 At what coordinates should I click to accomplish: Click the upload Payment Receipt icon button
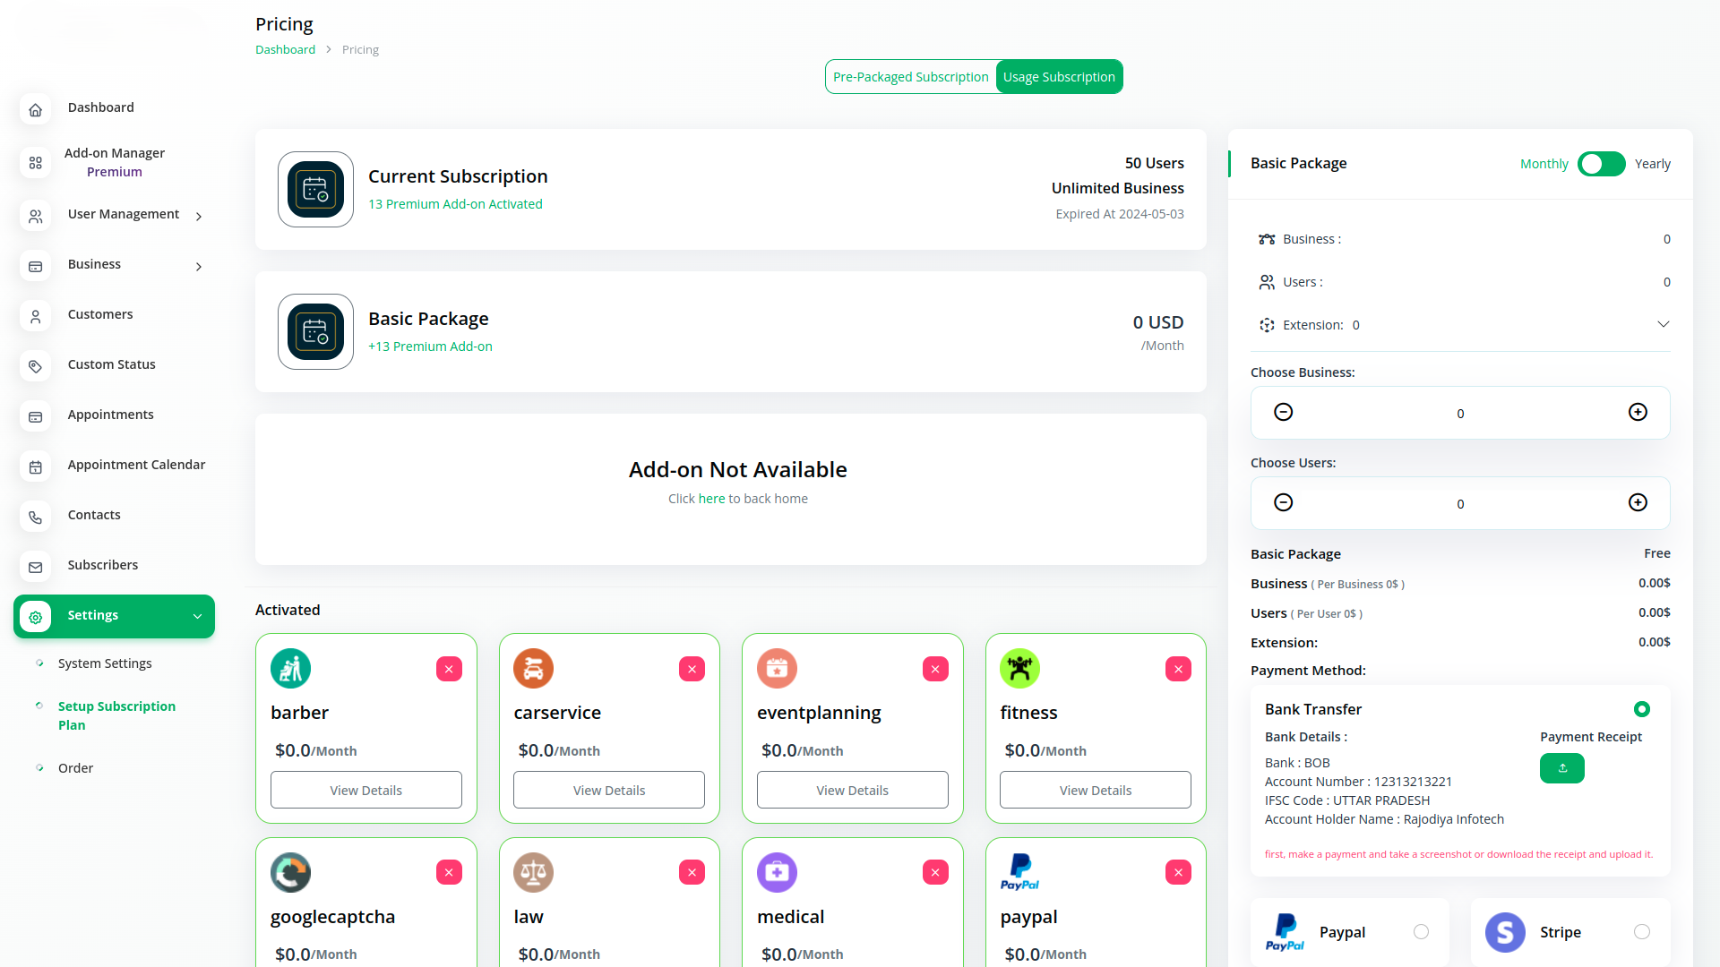[1561, 768]
